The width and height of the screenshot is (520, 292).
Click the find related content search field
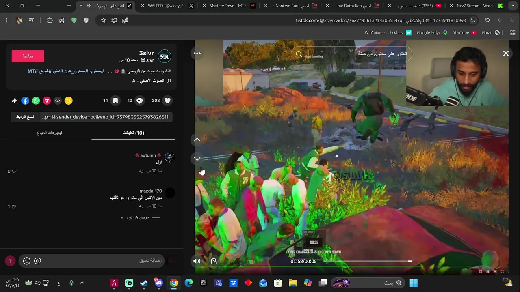point(351,54)
